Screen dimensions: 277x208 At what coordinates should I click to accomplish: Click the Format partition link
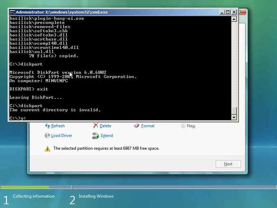148,126
